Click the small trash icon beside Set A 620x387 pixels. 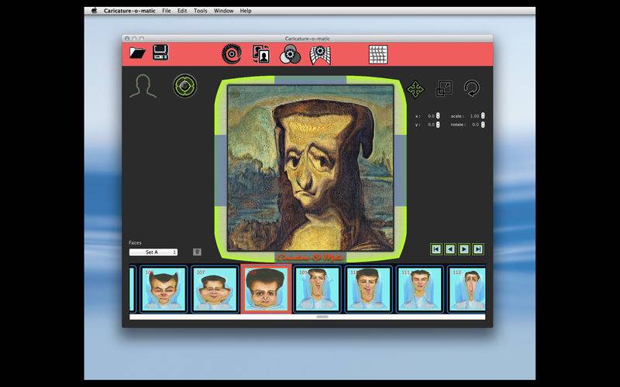click(197, 252)
